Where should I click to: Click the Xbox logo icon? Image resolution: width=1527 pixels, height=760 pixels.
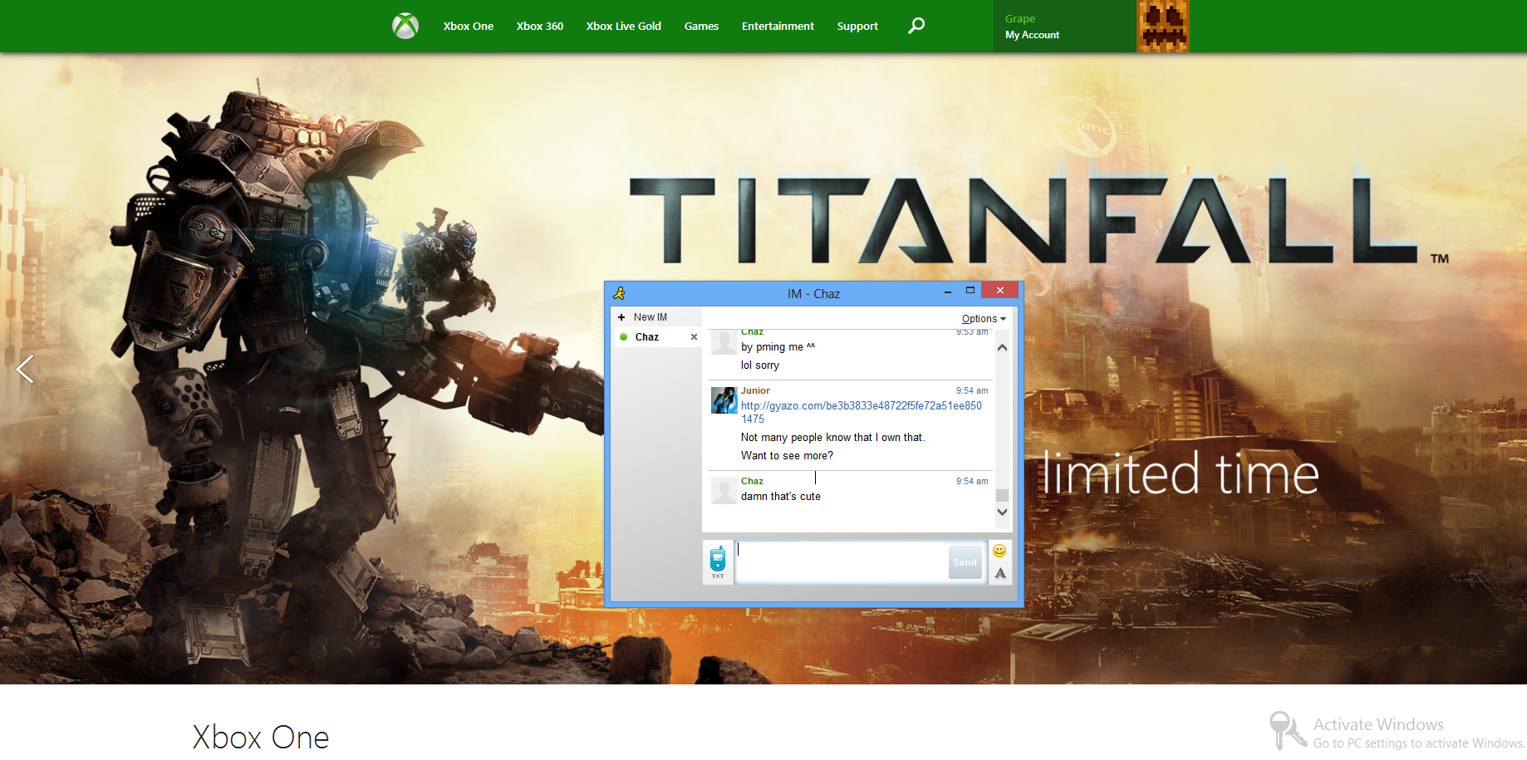[405, 26]
